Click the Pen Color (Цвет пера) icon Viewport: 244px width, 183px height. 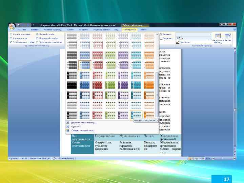tap(178, 42)
